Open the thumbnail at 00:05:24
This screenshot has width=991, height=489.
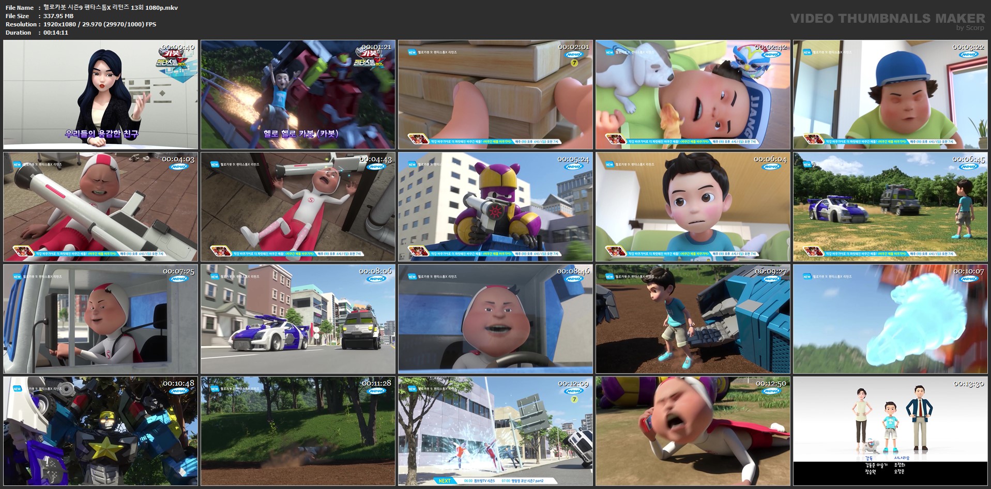495,207
